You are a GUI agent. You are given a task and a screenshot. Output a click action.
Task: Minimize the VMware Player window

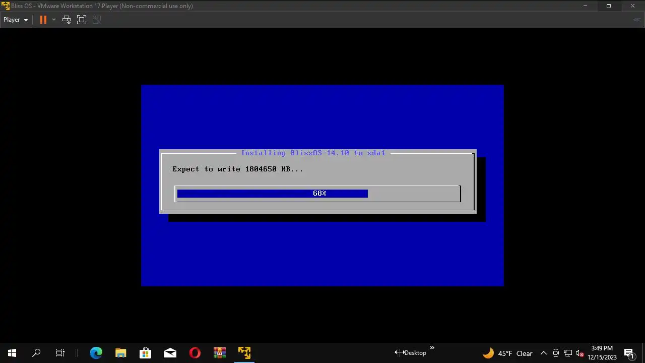click(x=585, y=6)
